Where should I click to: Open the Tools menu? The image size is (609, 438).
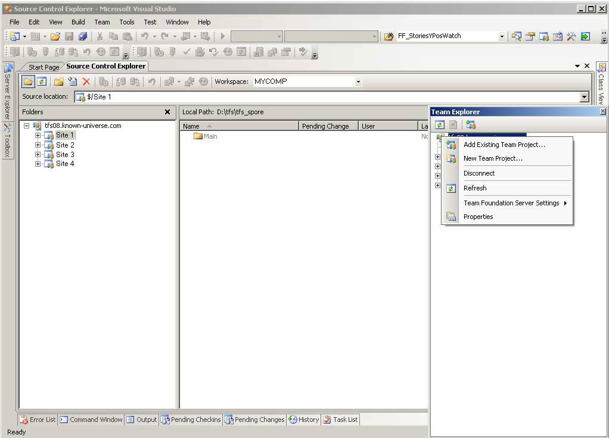coord(126,22)
